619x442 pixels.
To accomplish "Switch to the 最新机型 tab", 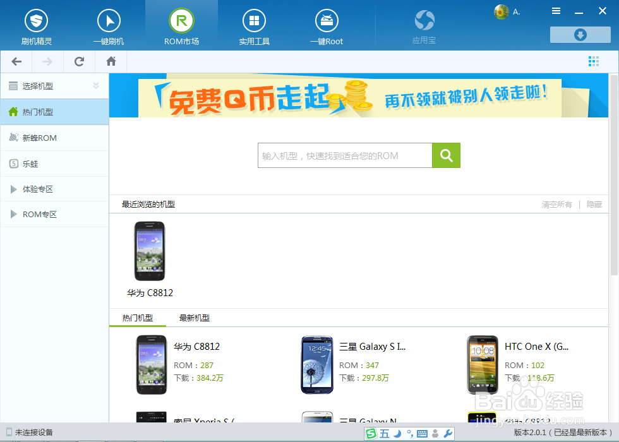I will click(x=195, y=318).
